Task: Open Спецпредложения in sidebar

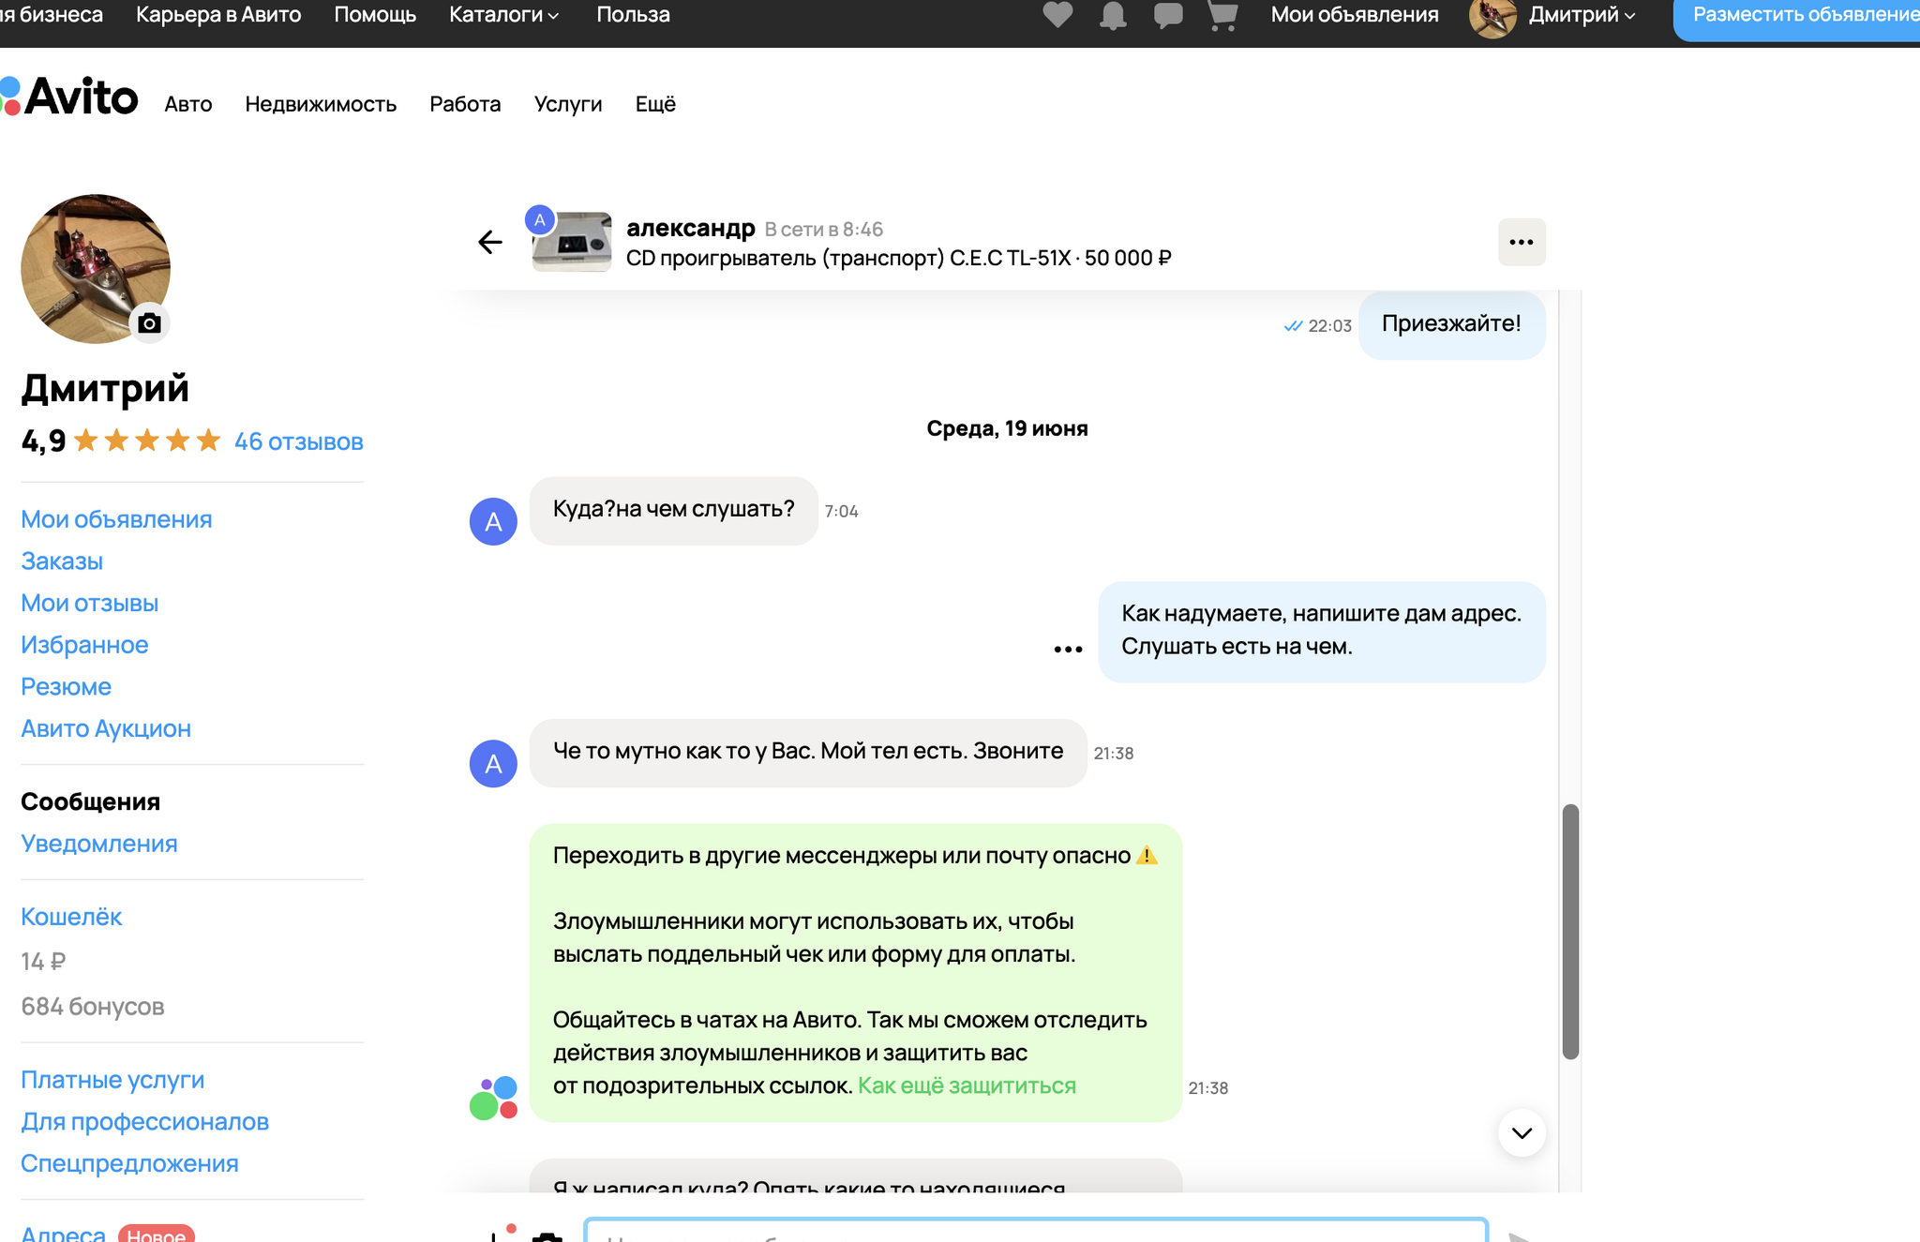Action: [x=129, y=1163]
